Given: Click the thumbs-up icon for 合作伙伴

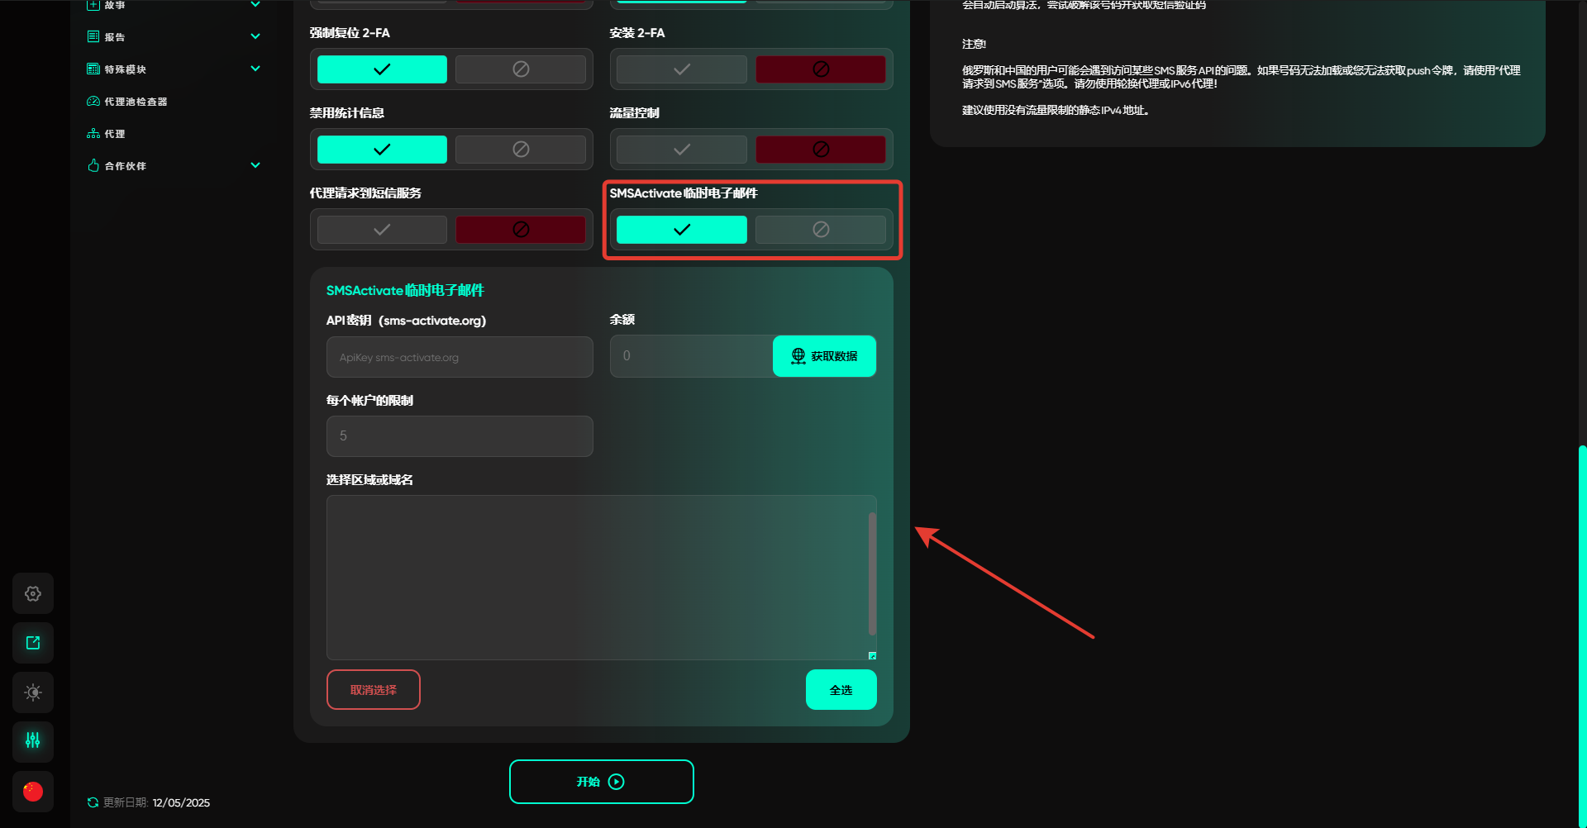Looking at the screenshot, I should click(x=93, y=166).
